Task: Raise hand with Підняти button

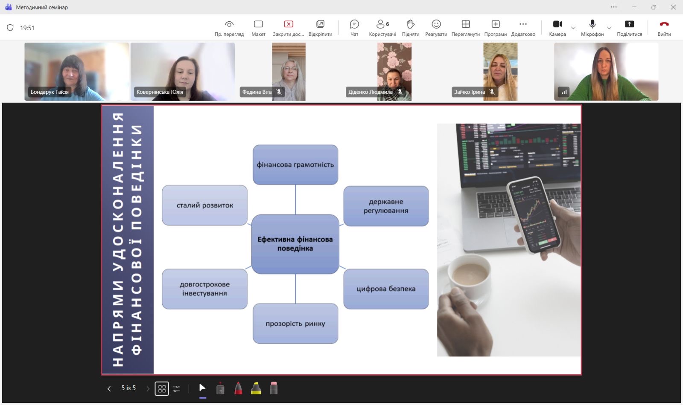Action: 410,28
